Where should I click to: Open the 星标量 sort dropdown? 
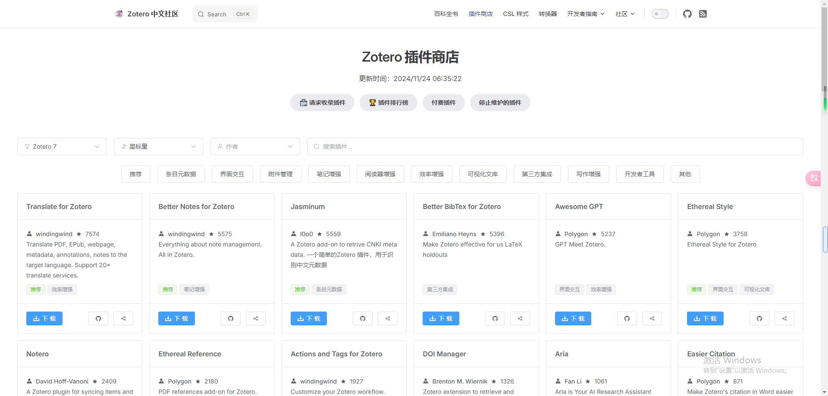(x=159, y=147)
